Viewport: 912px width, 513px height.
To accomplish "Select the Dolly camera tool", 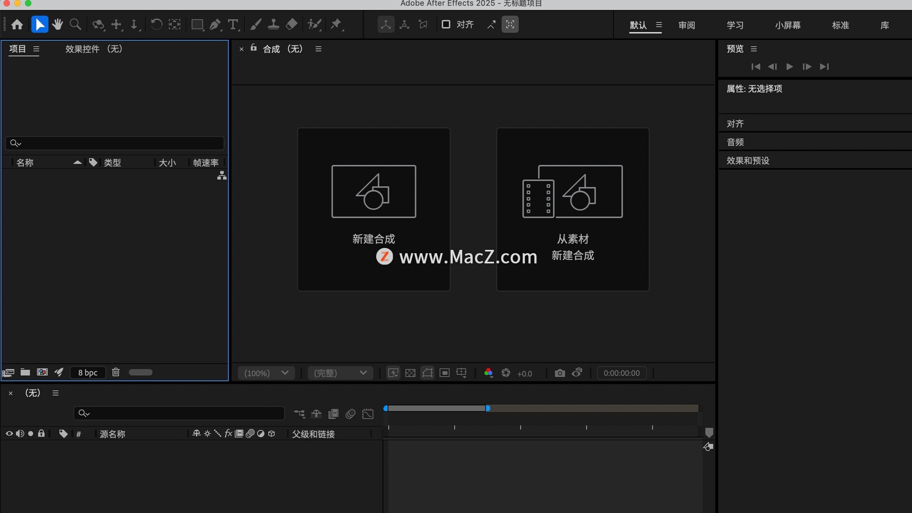I will click(x=135, y=25).
